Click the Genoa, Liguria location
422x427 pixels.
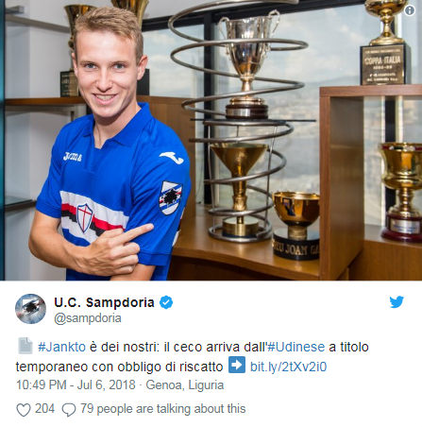click(185, 385)
